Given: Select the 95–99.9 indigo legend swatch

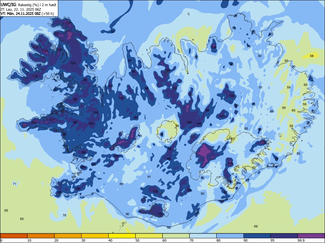Looking at the screenshot, I should 284,236.
